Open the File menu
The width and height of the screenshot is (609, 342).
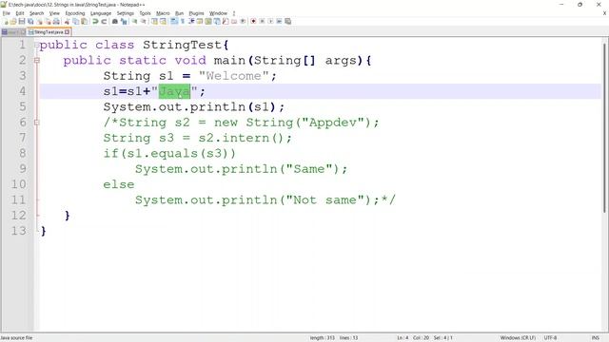click(7, 13)
